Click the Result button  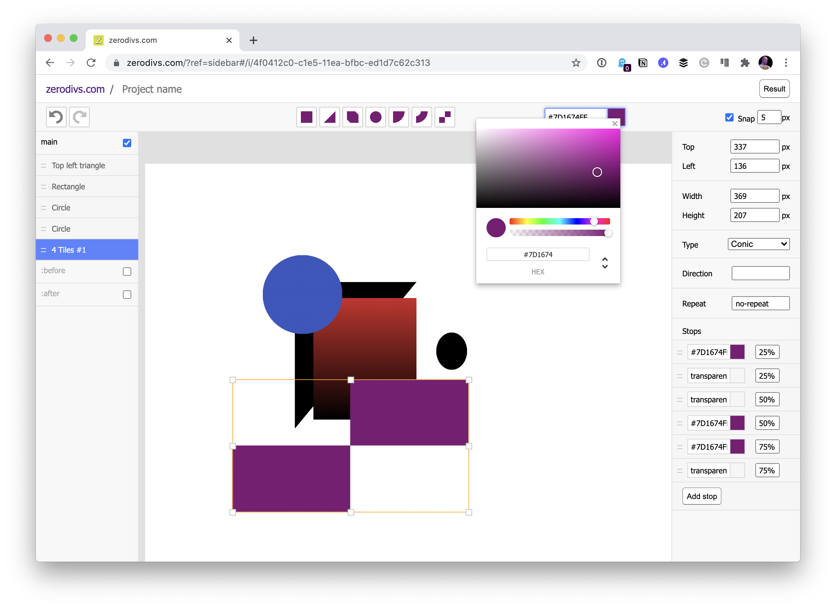[x=774, y=89]
